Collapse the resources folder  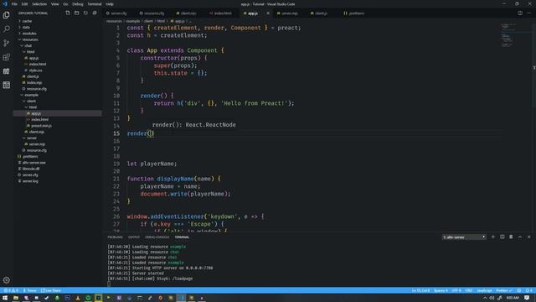(x=30, y=39)
